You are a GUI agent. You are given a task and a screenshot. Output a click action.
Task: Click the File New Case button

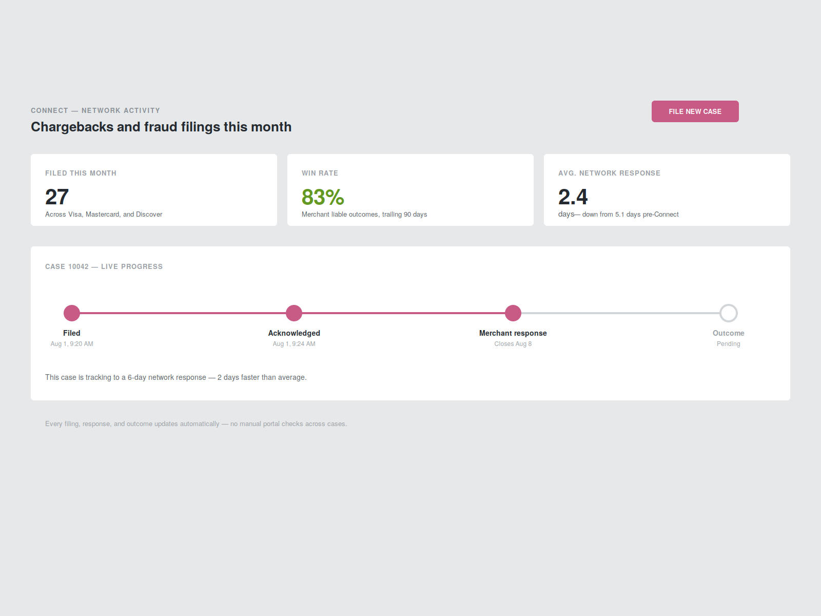[x=695, y=111]
